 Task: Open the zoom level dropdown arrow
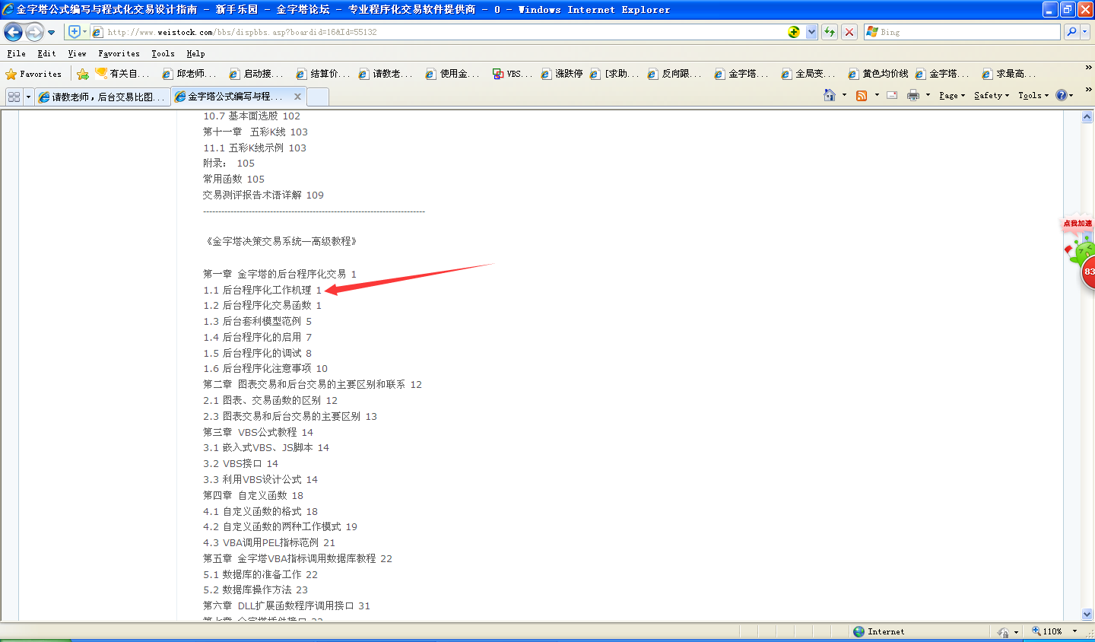tap(1074, 631)
